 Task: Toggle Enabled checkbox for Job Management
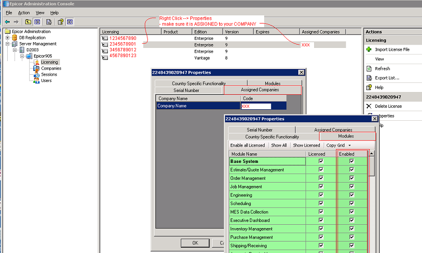tap(352, 186)
